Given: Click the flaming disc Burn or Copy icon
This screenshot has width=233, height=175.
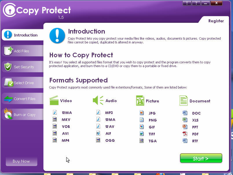Looking at the screenshot, I should tap(8, 113).
